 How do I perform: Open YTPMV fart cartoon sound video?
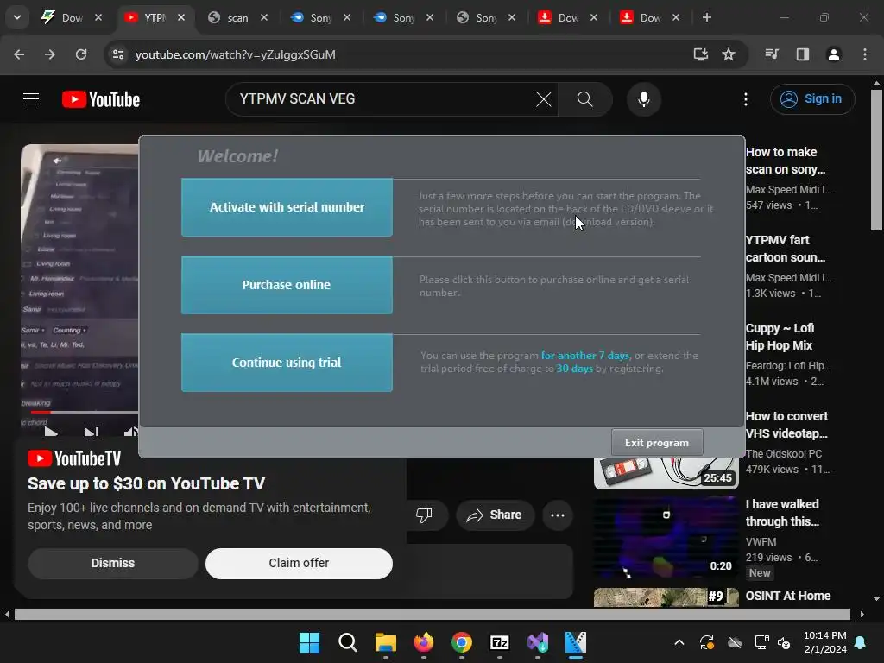tap(785, 249)
